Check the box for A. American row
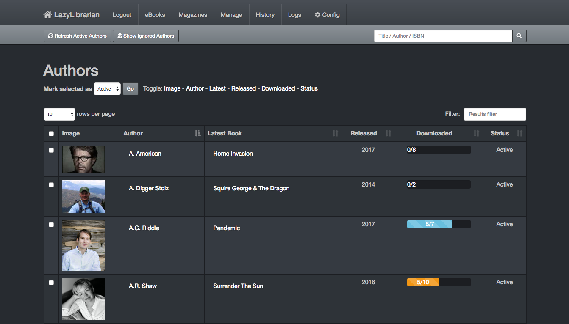Screen dimensions: 569x324 [x=51, y=150]
